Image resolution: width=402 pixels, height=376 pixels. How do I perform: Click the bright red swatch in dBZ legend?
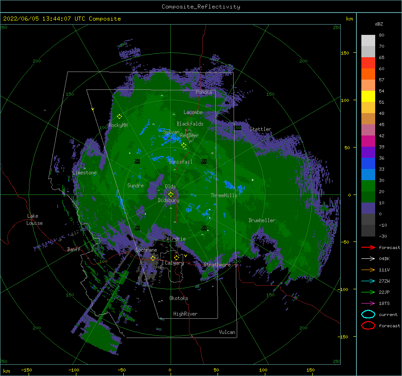(x=368, y=63)
